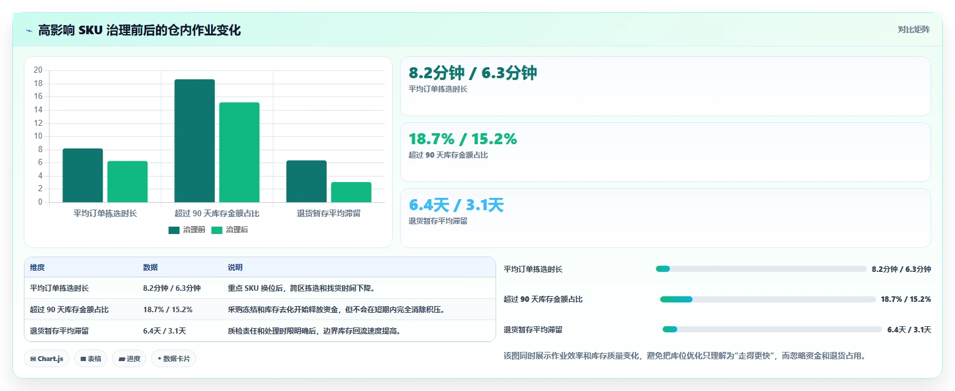Click the progress label 平均订单拣选时长
This screenshot has height=391, width=955.
[533, 269]
